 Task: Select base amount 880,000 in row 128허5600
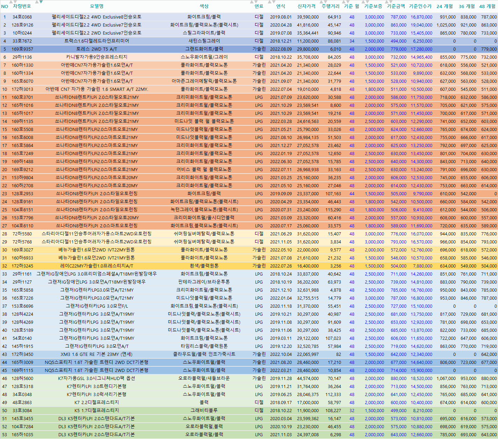tap(398, 378)
